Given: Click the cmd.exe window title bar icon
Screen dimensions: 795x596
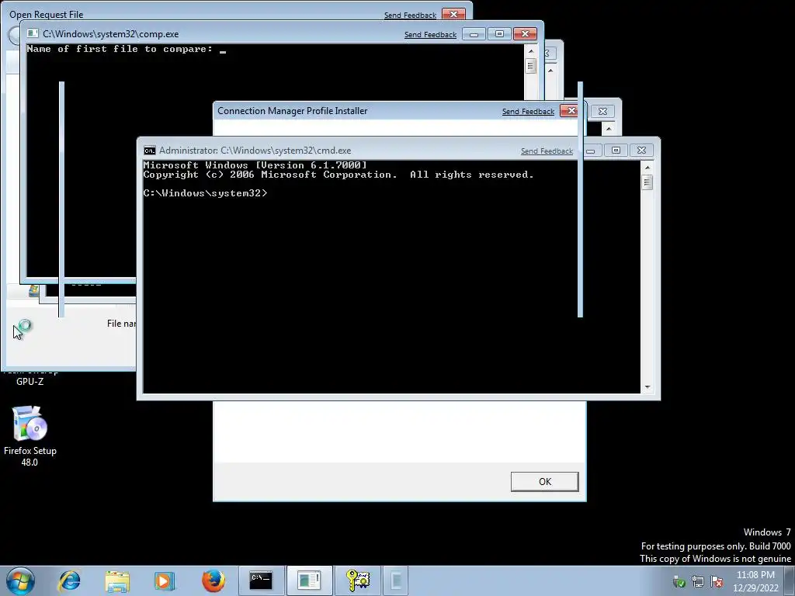Looking at the screenshot, I should click(x=150, y=151).
